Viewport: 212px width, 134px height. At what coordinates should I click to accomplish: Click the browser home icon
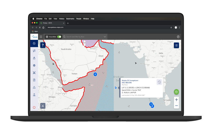point(43,27)
